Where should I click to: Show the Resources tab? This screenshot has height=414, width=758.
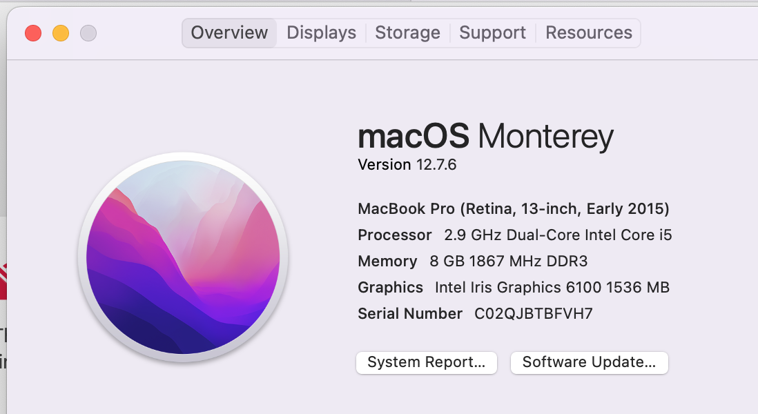point(589,32)
